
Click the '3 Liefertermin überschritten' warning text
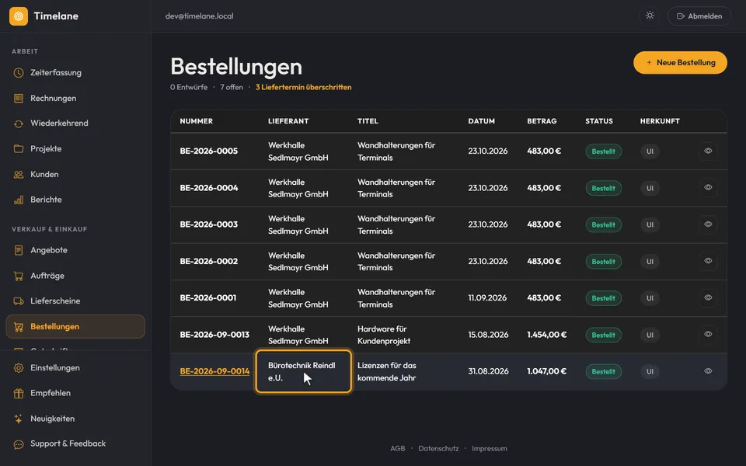[x=304, y=88]
